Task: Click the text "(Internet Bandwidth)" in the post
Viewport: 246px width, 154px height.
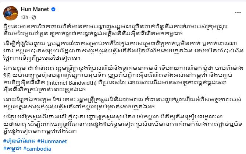Action: click(72, 83)
